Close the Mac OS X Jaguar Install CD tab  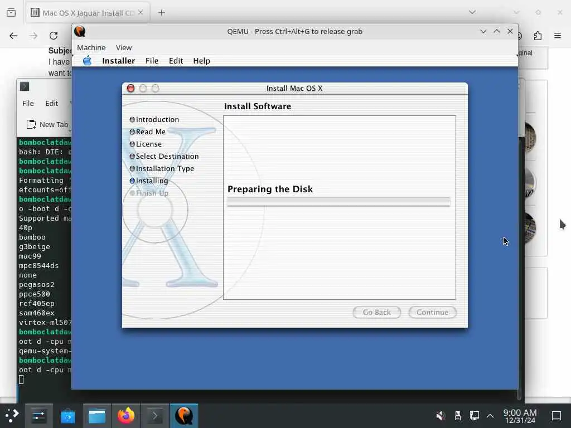141,13
